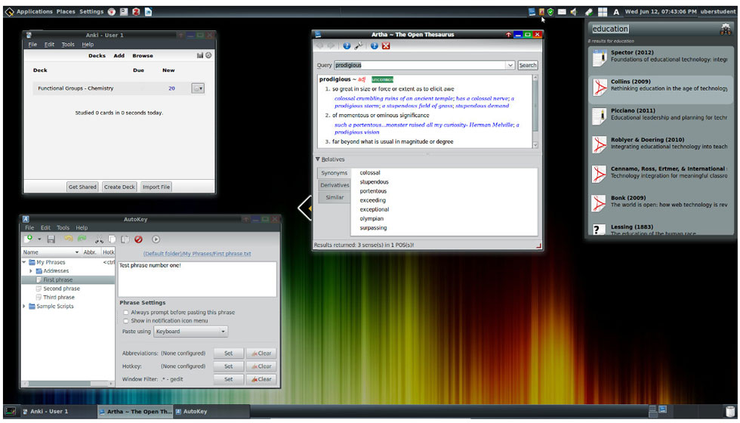Select the synonym 'stupendous' in Artha's list
This screenshot has height=423, width=740.
point(375,182)
